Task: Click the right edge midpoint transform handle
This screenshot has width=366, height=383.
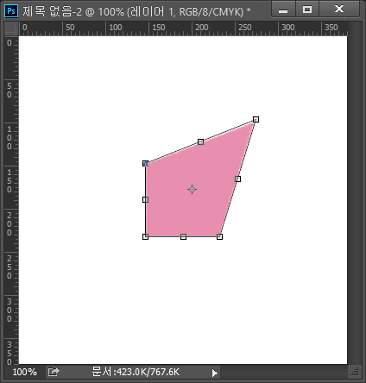Action: pos(237,179)
